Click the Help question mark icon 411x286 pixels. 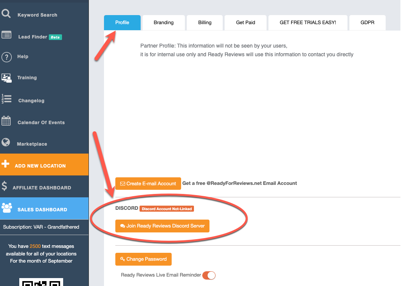(6, 57)
